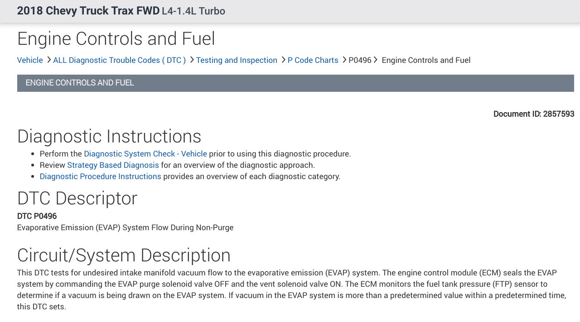Click the DTC Descriptor heading

tap(77, 198)
